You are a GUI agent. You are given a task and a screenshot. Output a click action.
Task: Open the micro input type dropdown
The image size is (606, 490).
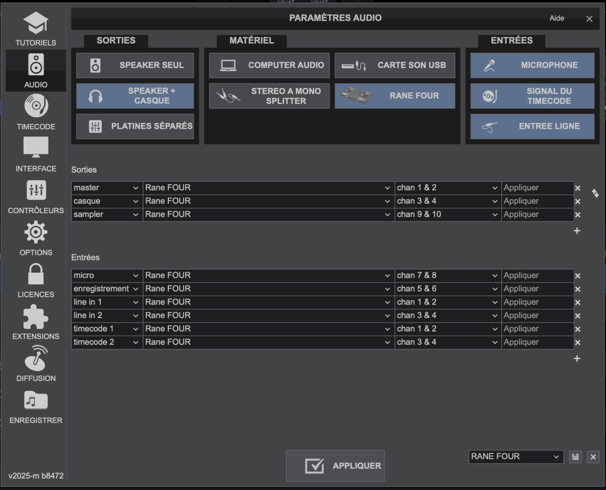tap(107, 275)
